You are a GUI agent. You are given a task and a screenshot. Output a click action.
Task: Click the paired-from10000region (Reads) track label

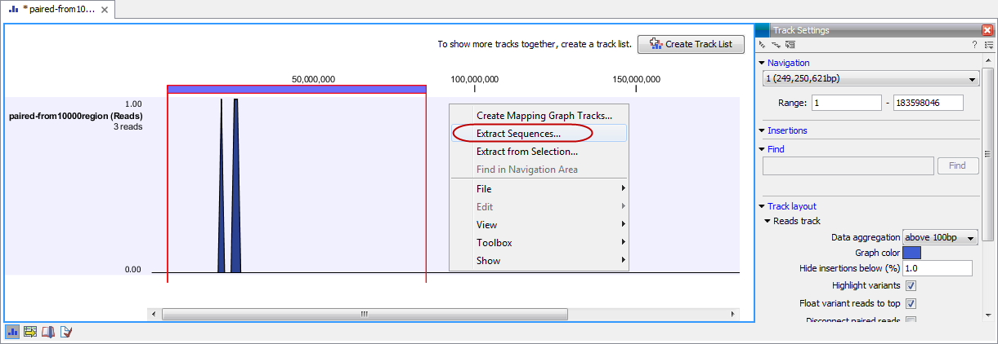pyautogui.click(x=76, y=116)
